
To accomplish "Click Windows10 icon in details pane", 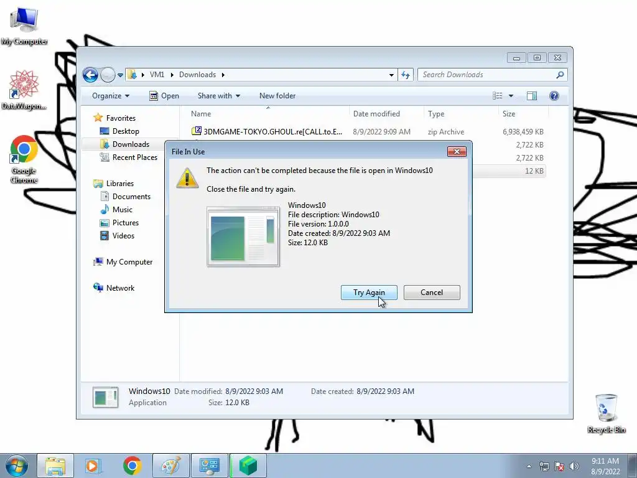I will pyautogui.click(x=106, y=397).
